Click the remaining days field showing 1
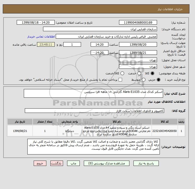195x189 pixels. [72, 44]
